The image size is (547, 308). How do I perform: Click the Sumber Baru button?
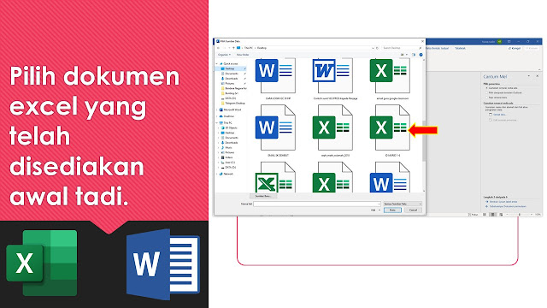(x=263, y=196)
